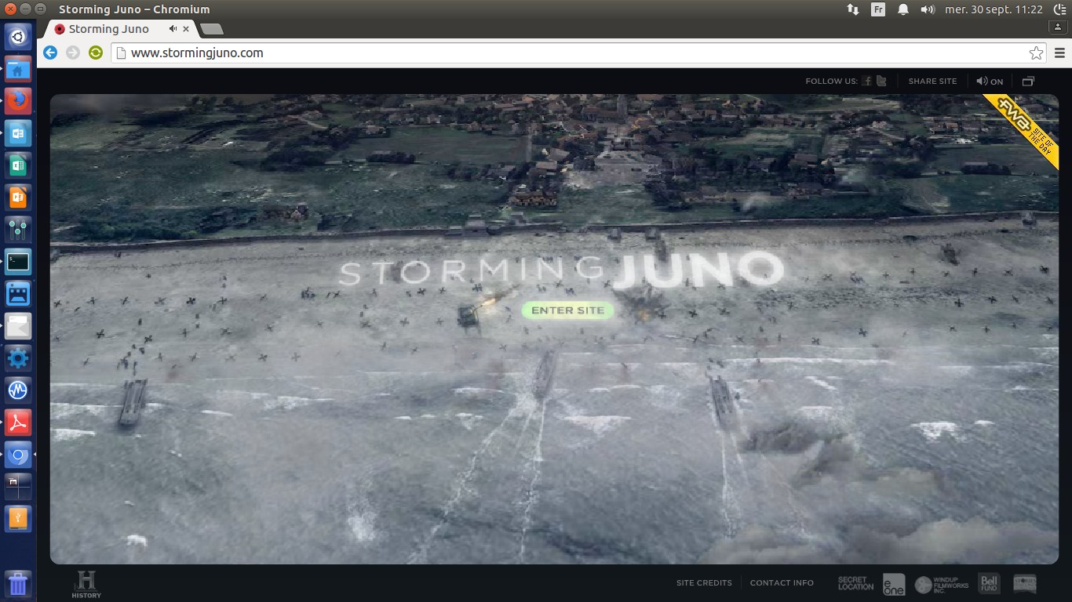Open the blue calendar-like app in the launcher
Image resolution: width=1072 pixels, height=602 pixels.
point(18,293)
